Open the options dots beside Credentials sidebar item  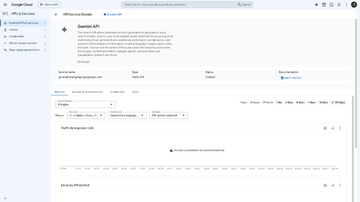45,37
